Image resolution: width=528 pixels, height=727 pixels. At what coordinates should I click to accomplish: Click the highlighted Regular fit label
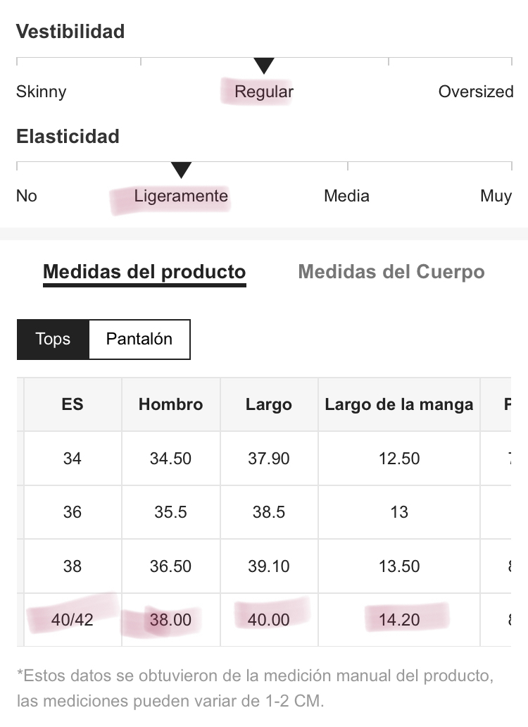(x=264, y=92)
